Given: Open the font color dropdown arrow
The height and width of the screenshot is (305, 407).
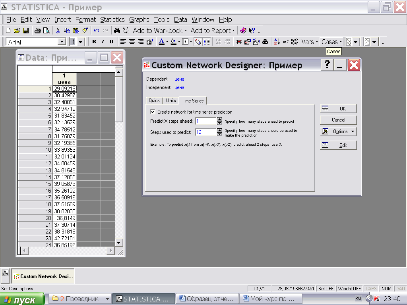Looking at the screenshot, I should pyautogui.click(x=167, y=42).
